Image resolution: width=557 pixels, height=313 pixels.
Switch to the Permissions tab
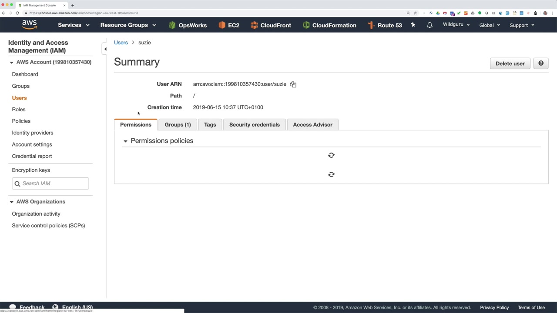(136, 125)
